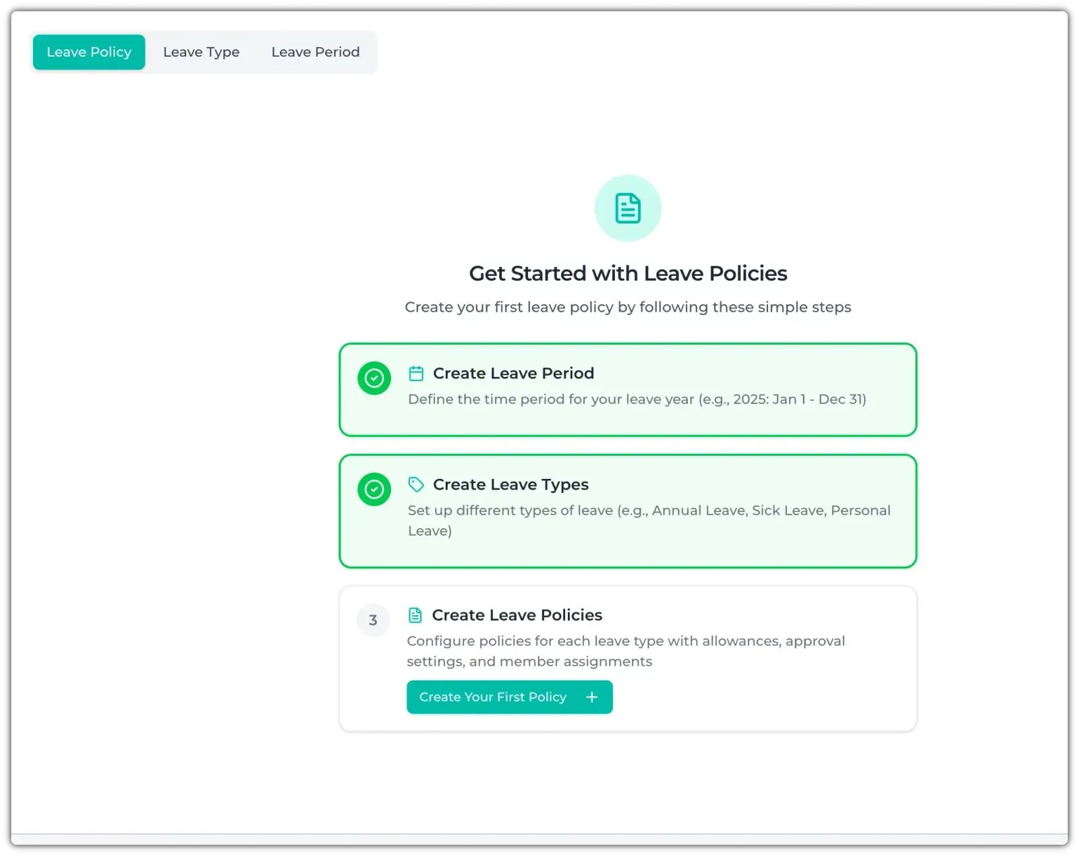Image resolution: width=1079 pixels, height=856 pixels.
Task: Click the calendar icon next to Create Leave Period
Action: [x=416, y=374]
